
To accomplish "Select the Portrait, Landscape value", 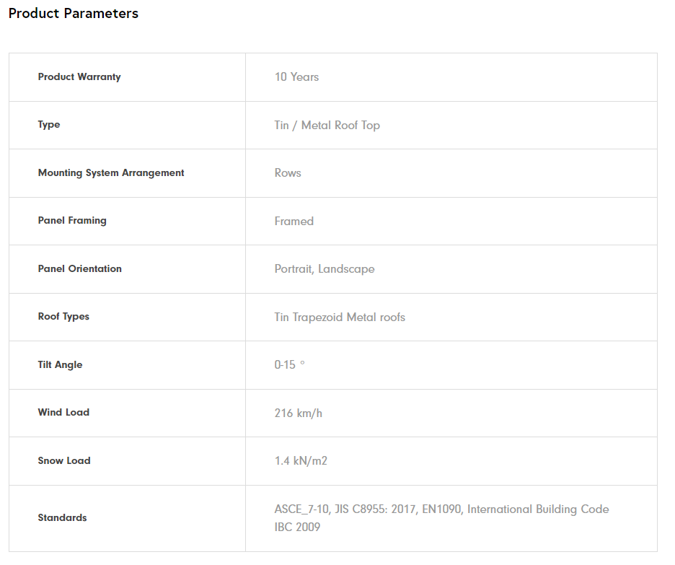I will click(325, 269).
